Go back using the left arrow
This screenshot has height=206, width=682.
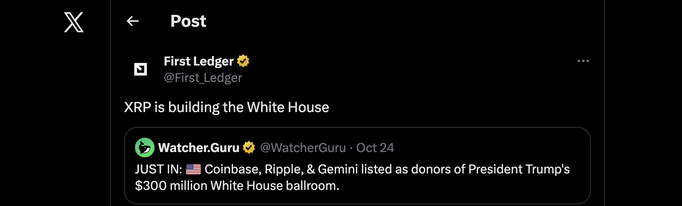132,21
